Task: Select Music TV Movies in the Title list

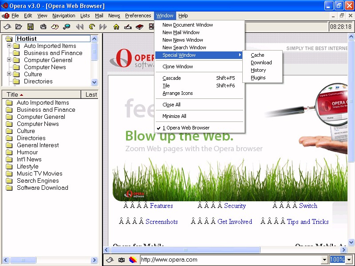Action: [x=39, y=173]
